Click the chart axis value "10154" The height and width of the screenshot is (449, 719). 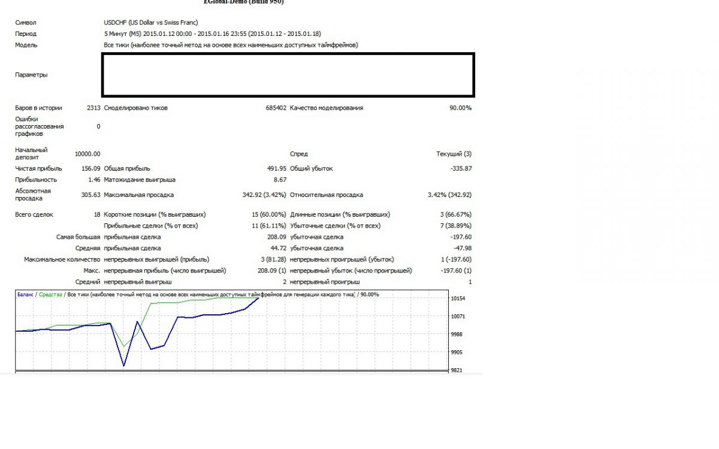pyautogui.click(x=458, y=298)
